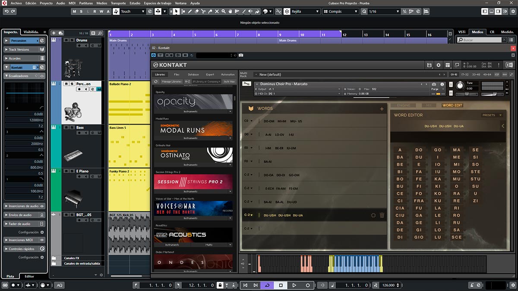Go to next marker transport button
The width and height of the screenshot is (518, 291).
click(x=256, y=285)
